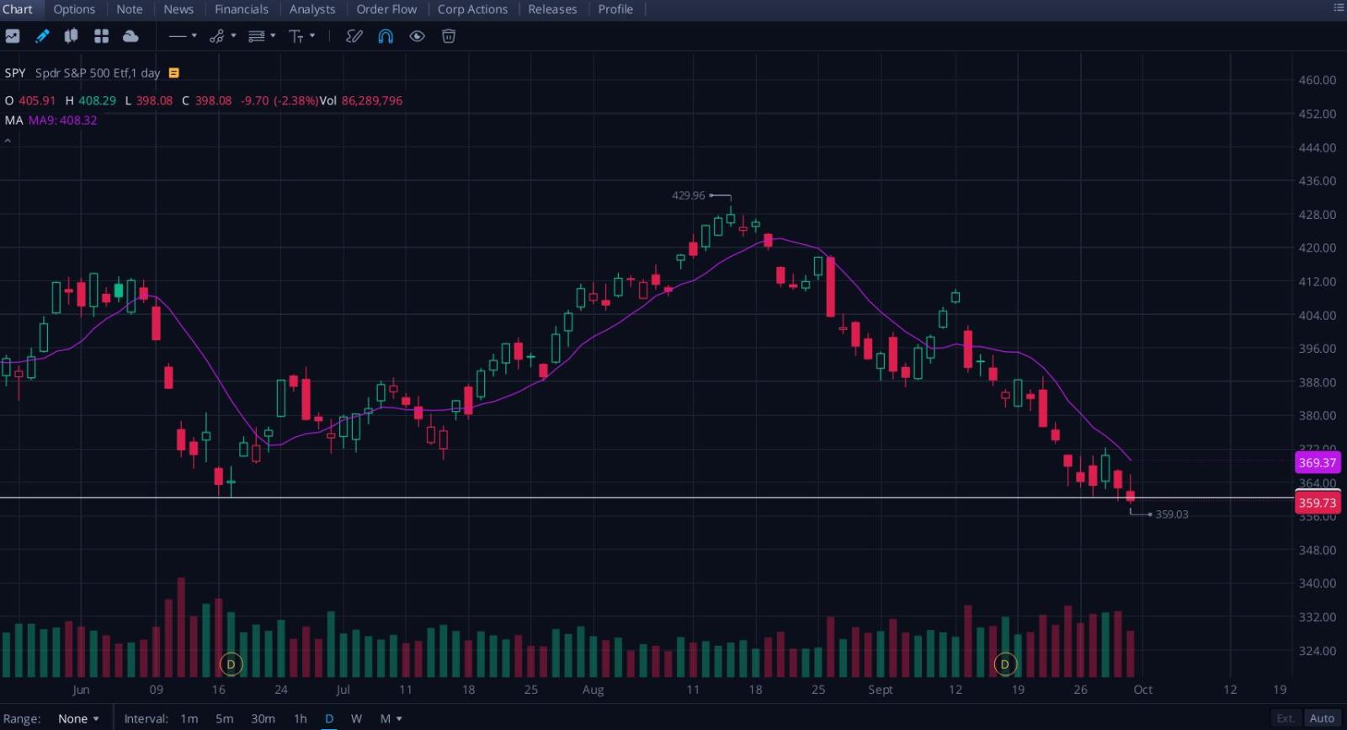Collapse the indicator legend caret
The height and width of the screenshot is (730, 1347).
tap(8, 141)
